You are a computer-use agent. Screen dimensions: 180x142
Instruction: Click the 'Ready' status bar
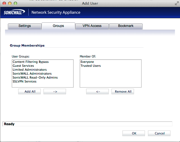coord(87,124)
